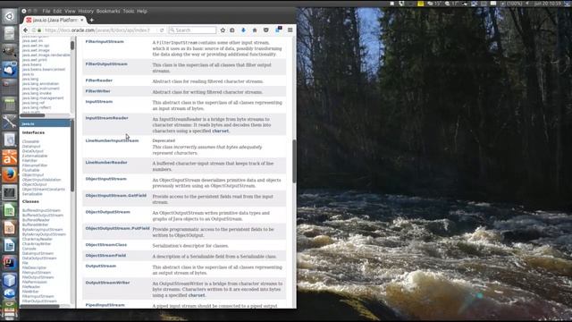Viewport: 572px width, 322px height.
Task: Open the ObjectOutputStream class link
Action: (x=107, y=212)
